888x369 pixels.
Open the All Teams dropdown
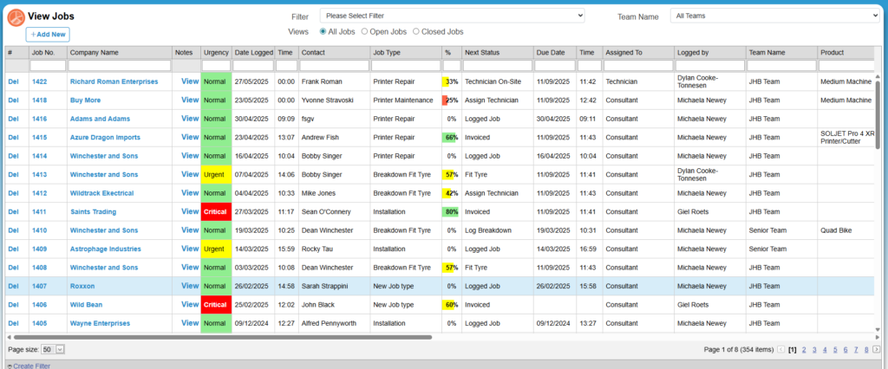tap(774, 16)
